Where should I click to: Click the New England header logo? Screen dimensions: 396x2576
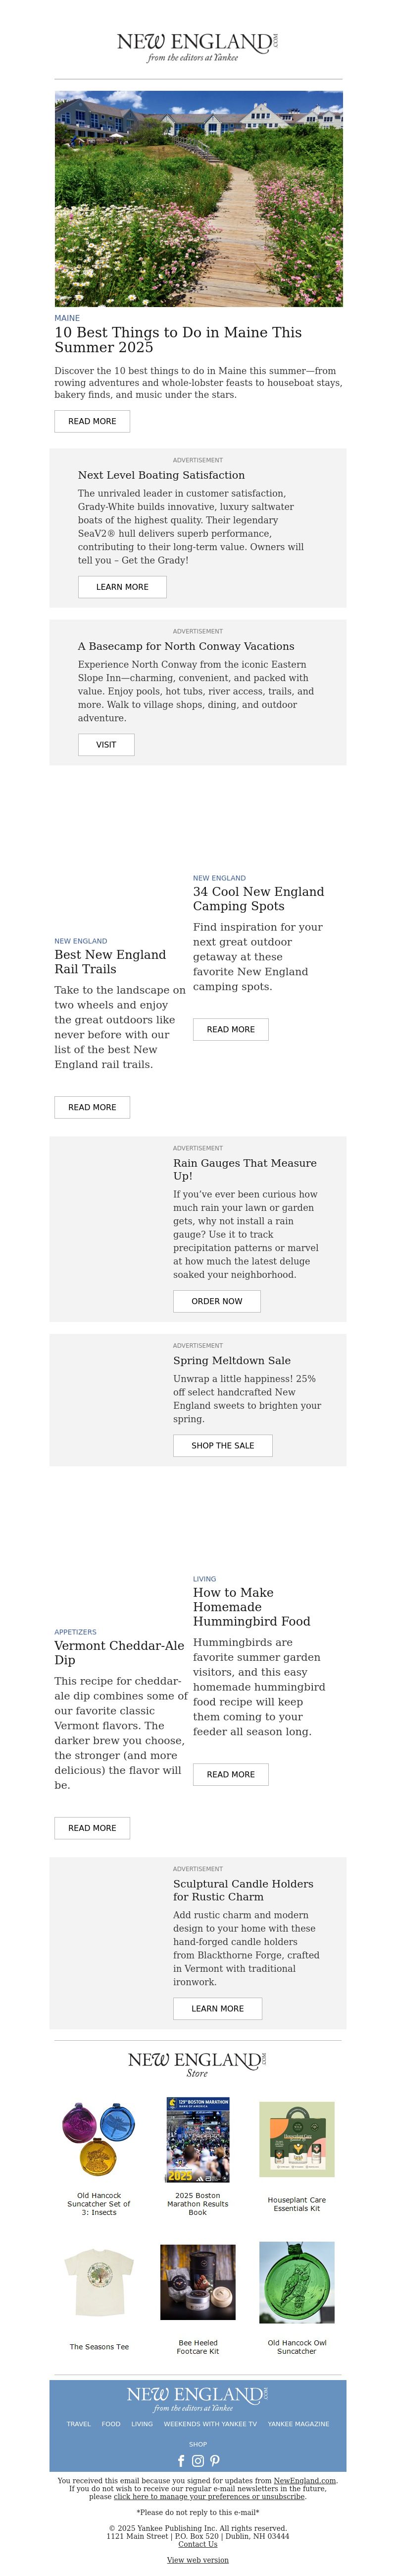198,46
